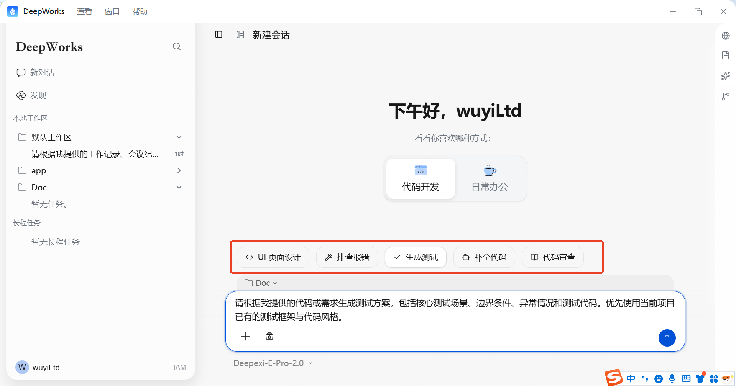Click the Sogou microphone voice input icon

click(672, 379)
